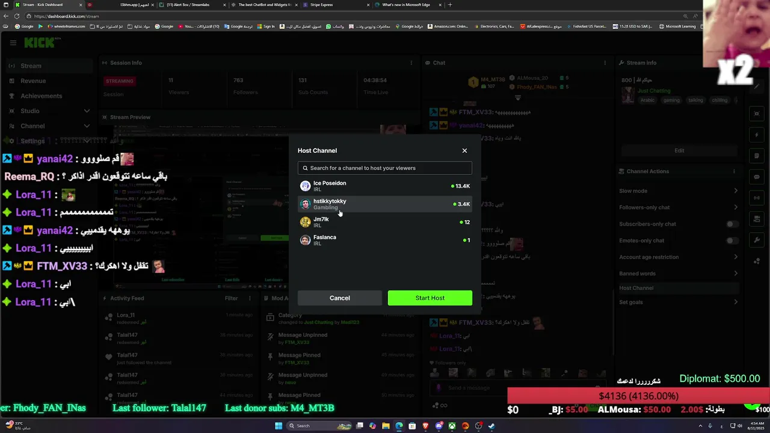Open Windows Start menu

click(x=279, y=426)
